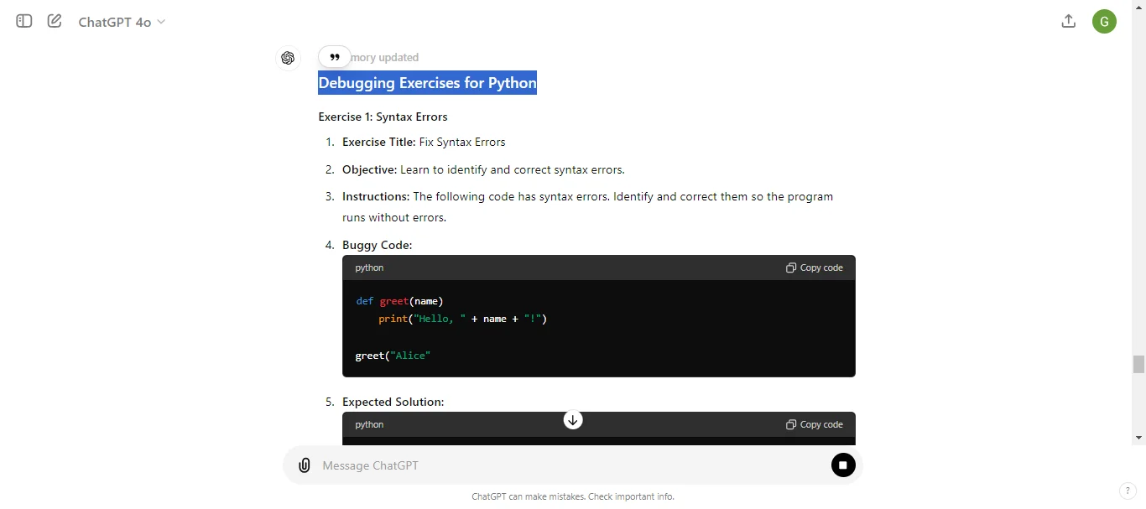
Task: Click the scroll-to-bottom arrow
Action: coord(573,419)
